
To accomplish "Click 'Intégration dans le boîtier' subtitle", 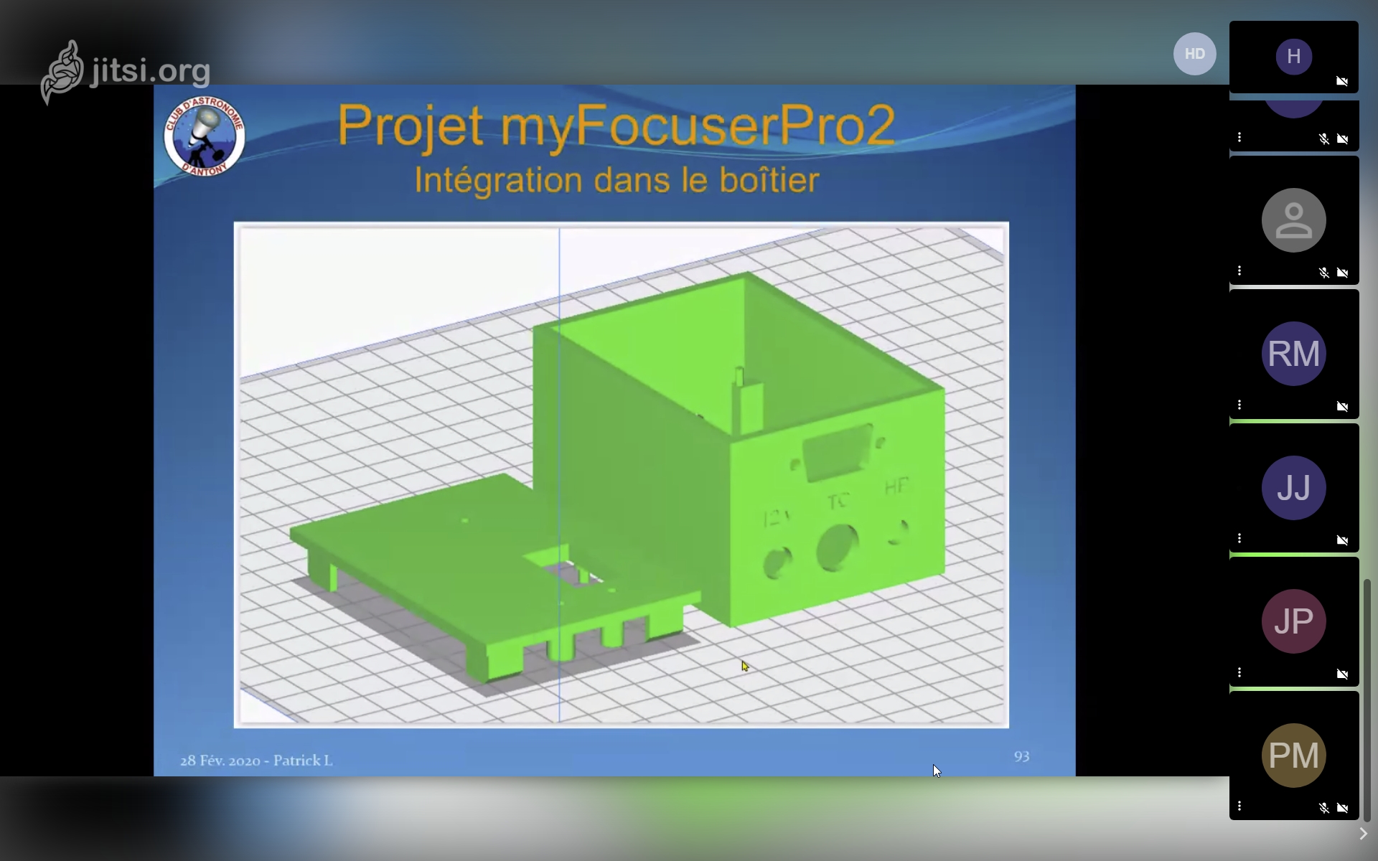I will coord(617,180).
